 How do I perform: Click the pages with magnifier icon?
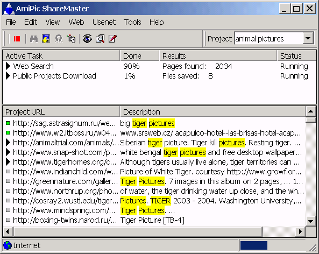tap(100, 39)
